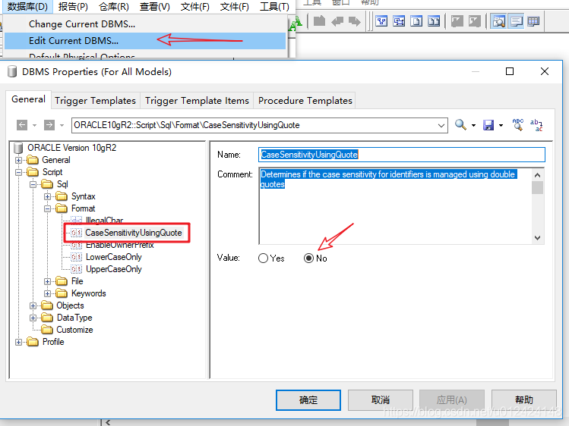Select the CaseSensitivityUsingQuote tree item

tap(134, 233)
